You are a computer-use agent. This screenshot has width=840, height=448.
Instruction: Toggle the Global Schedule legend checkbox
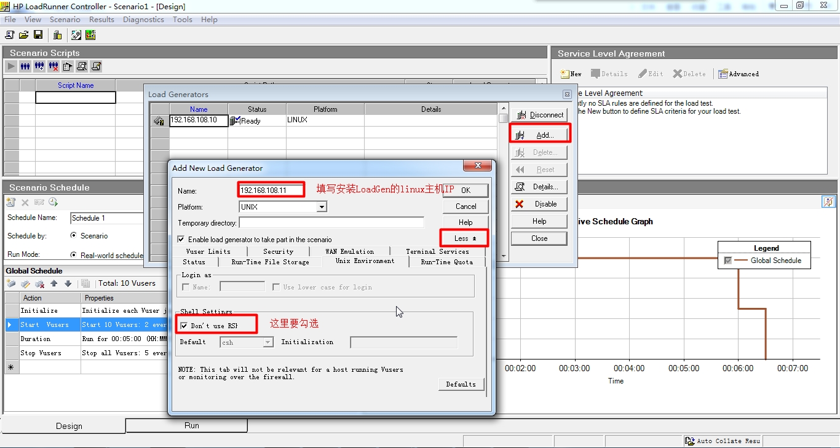click(x=728, y=261)
